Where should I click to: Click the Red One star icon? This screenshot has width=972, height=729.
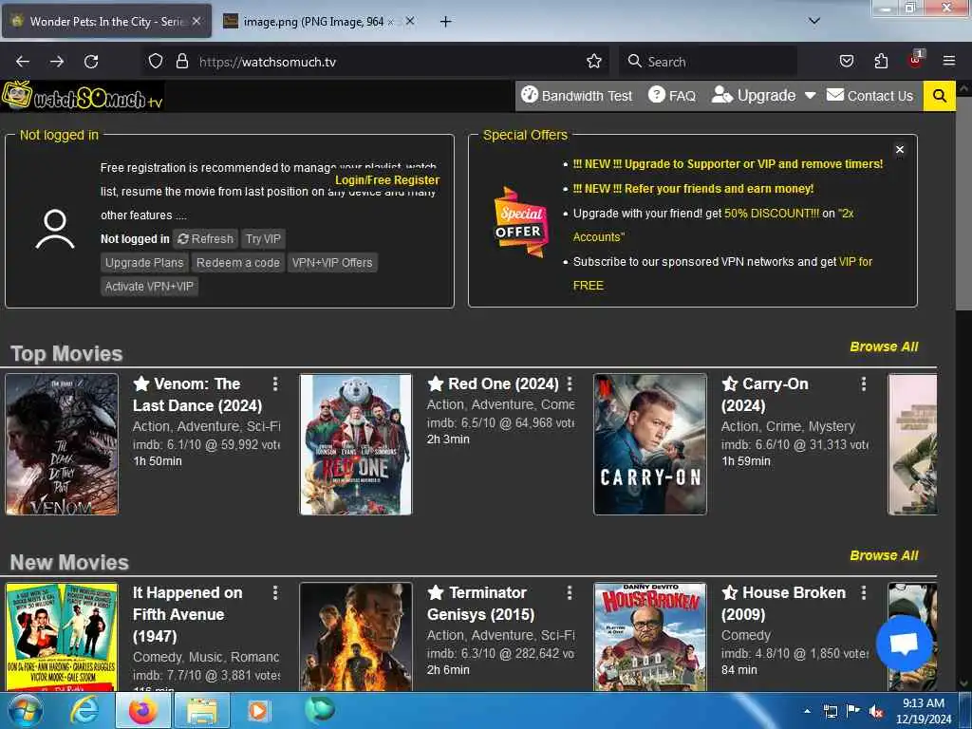[x=436, y=383]
